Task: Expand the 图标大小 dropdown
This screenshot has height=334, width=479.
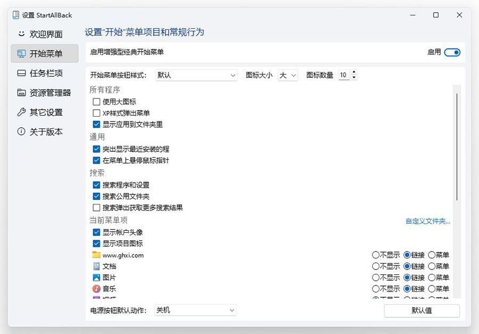Action: pos(287,76)
